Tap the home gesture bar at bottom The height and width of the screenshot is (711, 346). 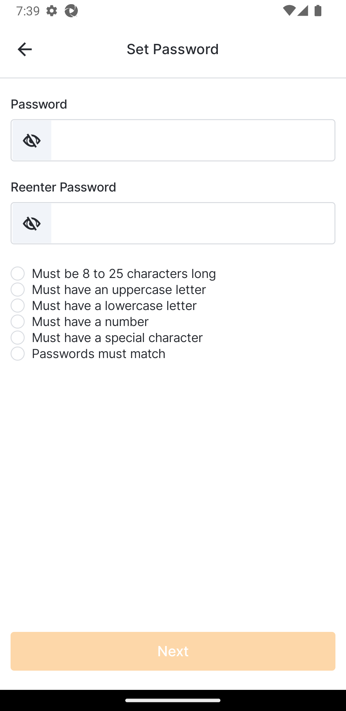[173, 700]
